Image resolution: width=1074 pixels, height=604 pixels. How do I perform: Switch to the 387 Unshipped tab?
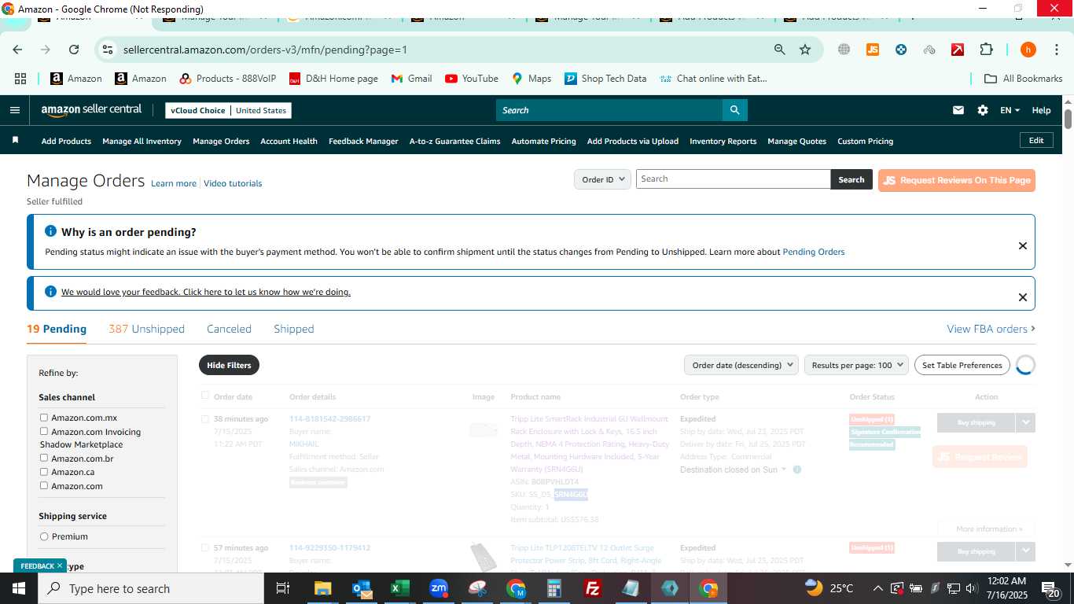146,329
